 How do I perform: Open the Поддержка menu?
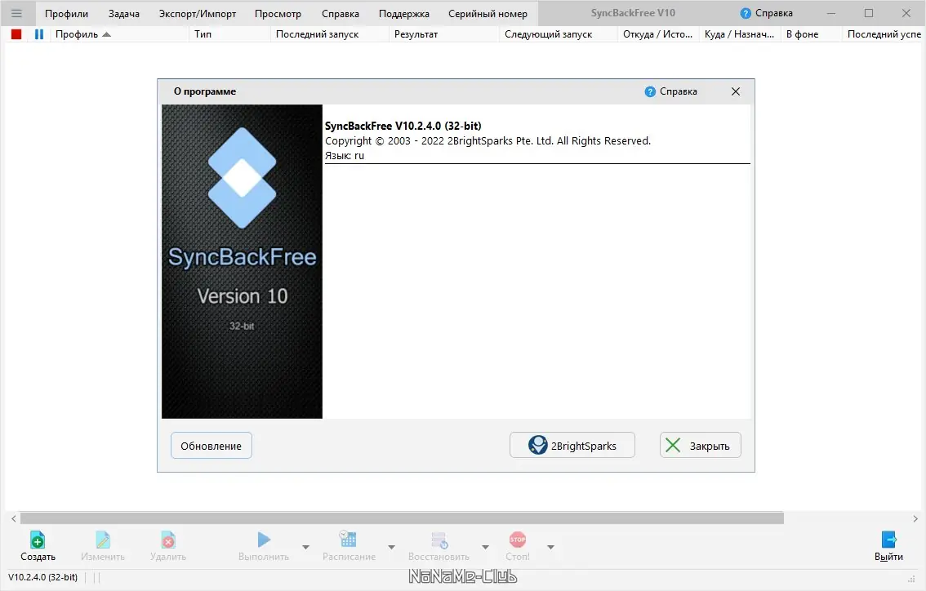point(404,14)
